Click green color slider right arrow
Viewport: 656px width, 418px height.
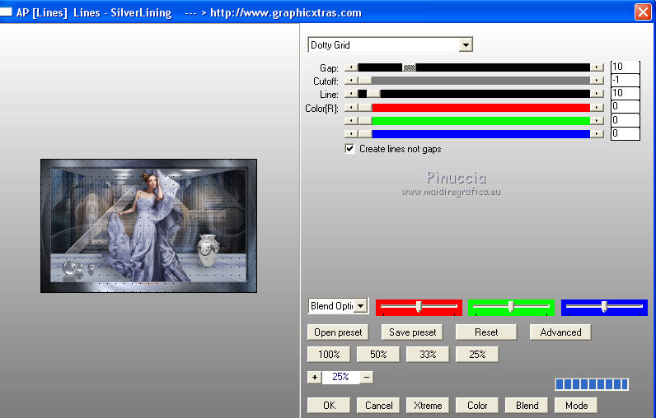(597, 121)
